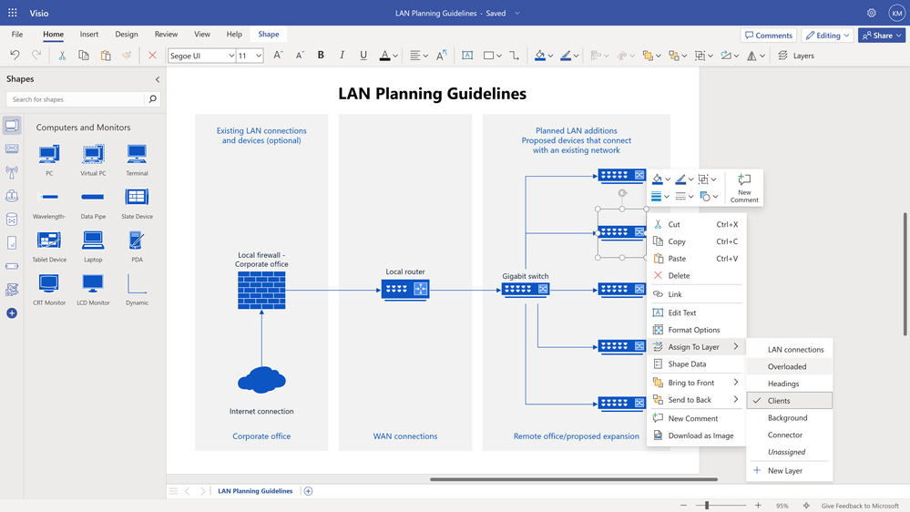
Task: Click the Comments button
Action: tap(769, 36)
